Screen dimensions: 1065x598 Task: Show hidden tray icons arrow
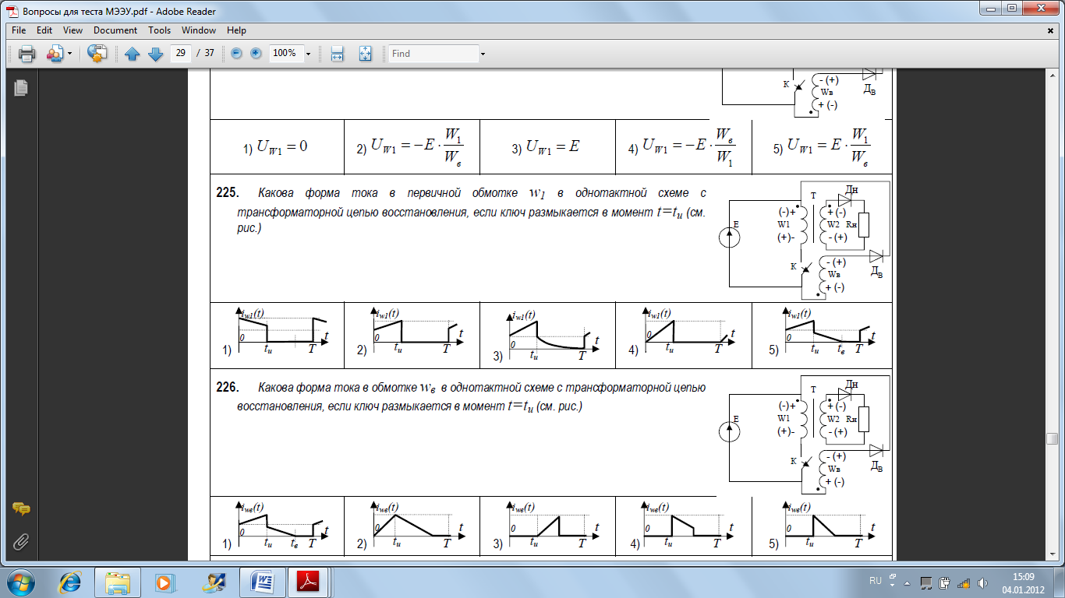click(907, 582)
